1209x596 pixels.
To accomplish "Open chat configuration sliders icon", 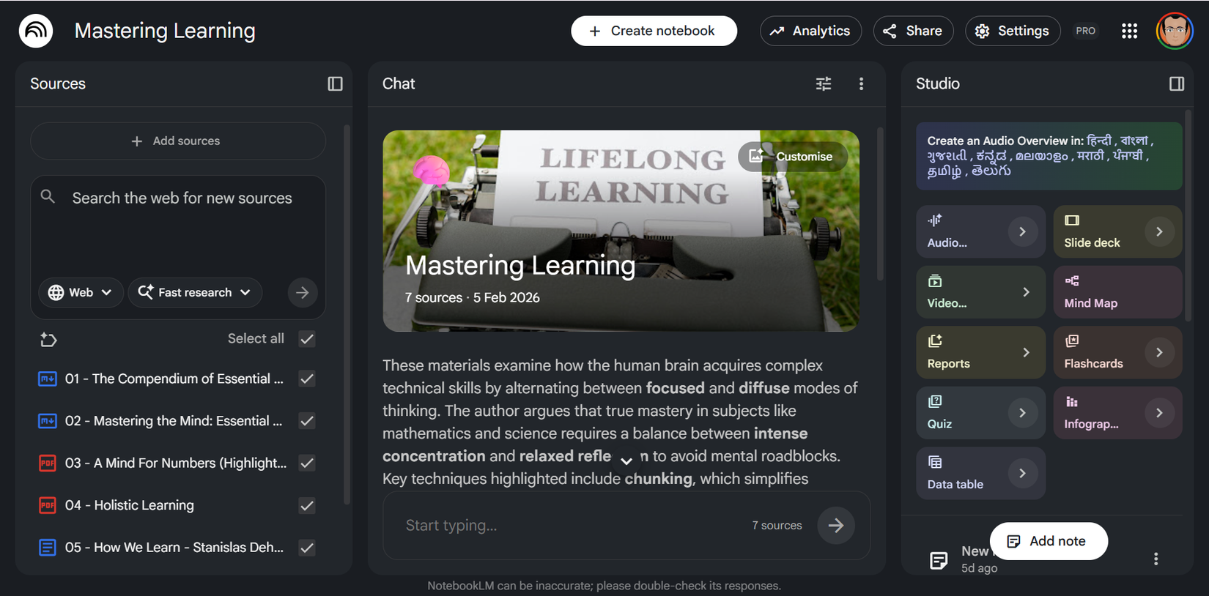I will (x=824, y=83).
